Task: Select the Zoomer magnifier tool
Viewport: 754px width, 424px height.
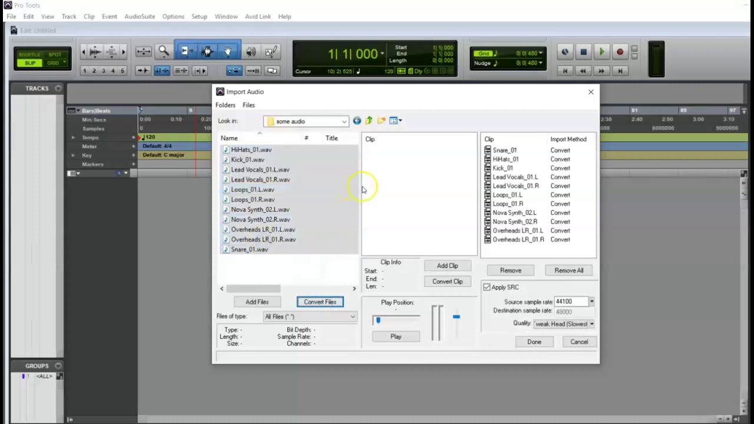Action: pyautogui.click(x=163, y=52)
